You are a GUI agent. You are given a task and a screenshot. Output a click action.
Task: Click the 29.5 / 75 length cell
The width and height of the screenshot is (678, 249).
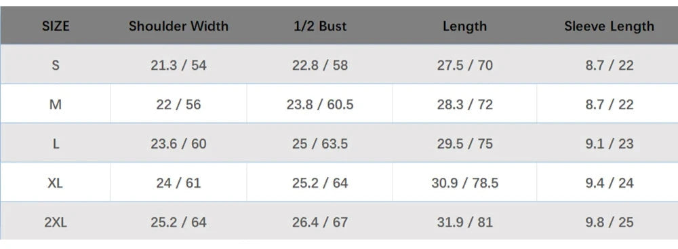coord(465,144)
